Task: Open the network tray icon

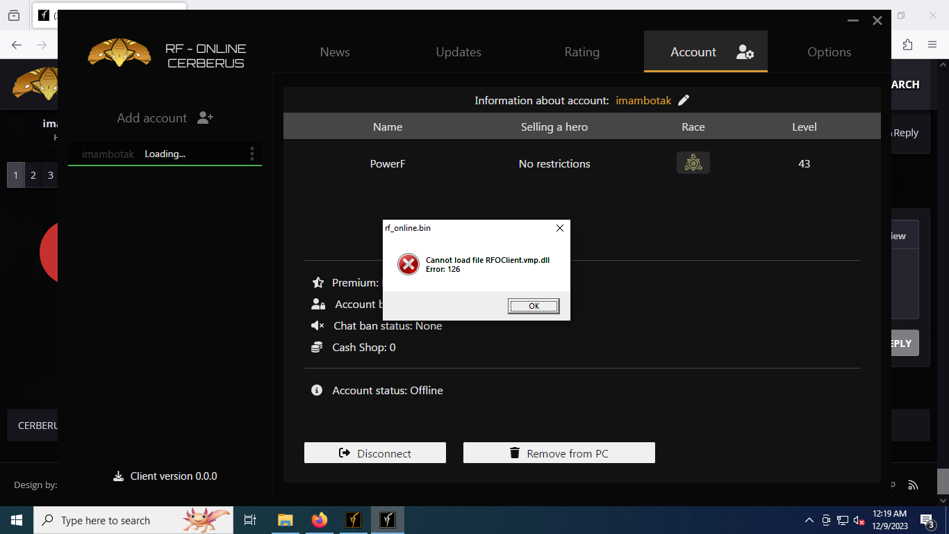Action: tap(843, 520)
